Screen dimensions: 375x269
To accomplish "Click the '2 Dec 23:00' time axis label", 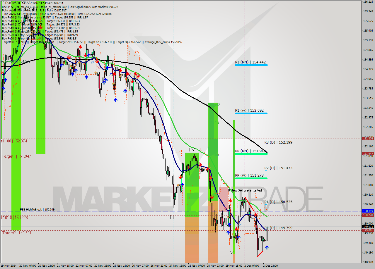I will [270, 266].
